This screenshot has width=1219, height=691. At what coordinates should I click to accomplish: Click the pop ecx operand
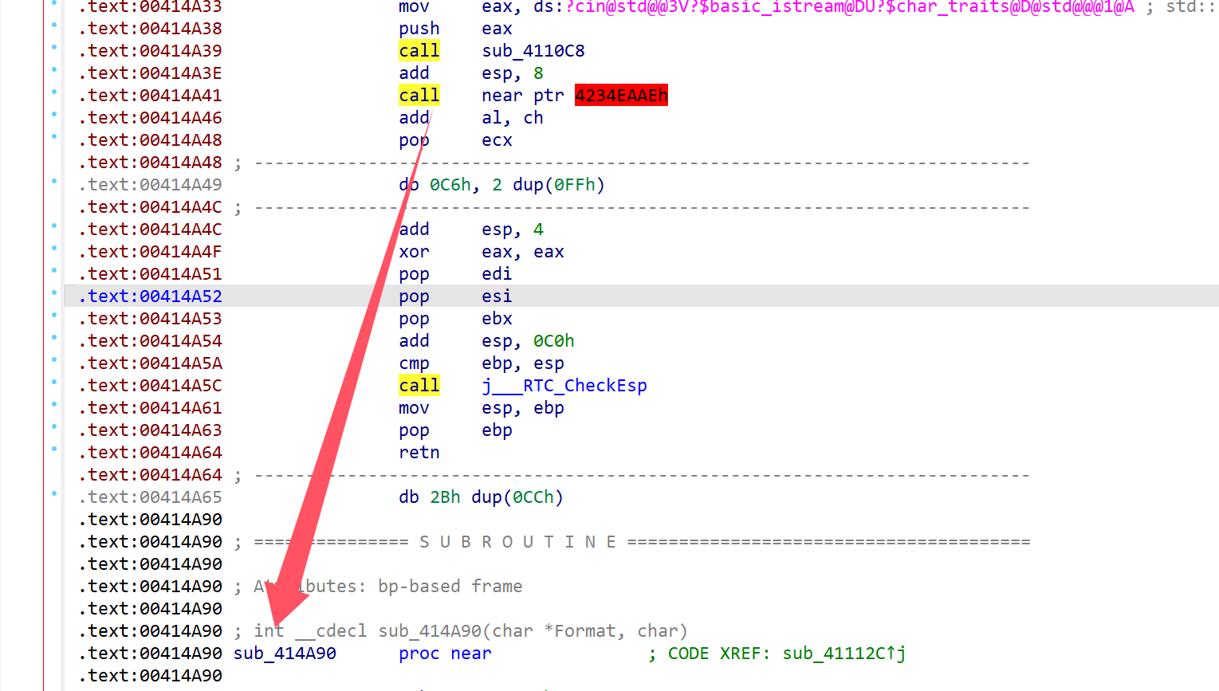pos(497,140)
